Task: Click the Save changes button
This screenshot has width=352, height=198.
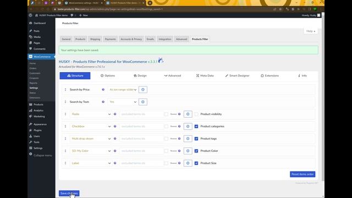Action: 69,193
